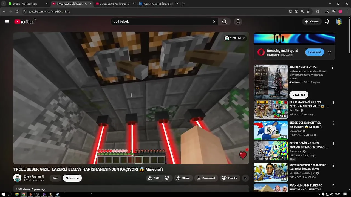Bookmark this page with the star
This screenshot has height=197, width=351.
[308, 11]
